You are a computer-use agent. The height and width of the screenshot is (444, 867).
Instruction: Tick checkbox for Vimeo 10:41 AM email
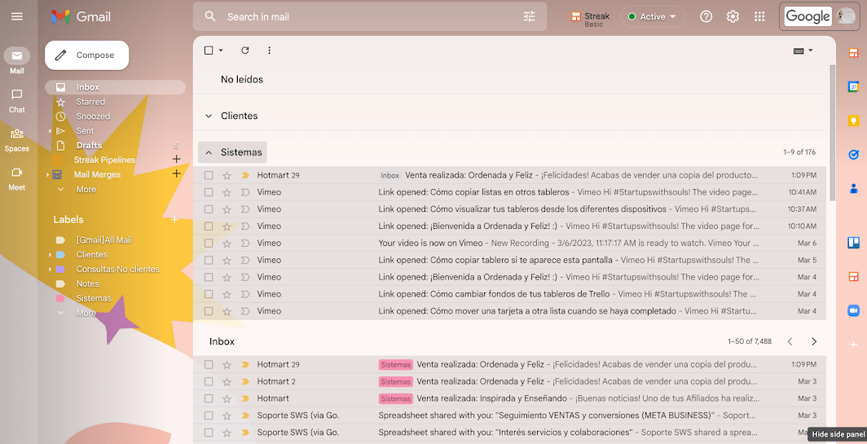tap(209, 192)
